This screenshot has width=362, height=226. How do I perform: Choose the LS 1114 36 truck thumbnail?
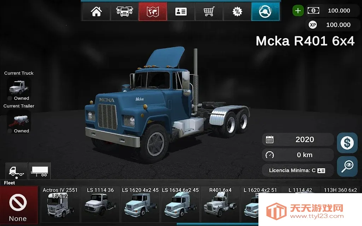point(100,206)
